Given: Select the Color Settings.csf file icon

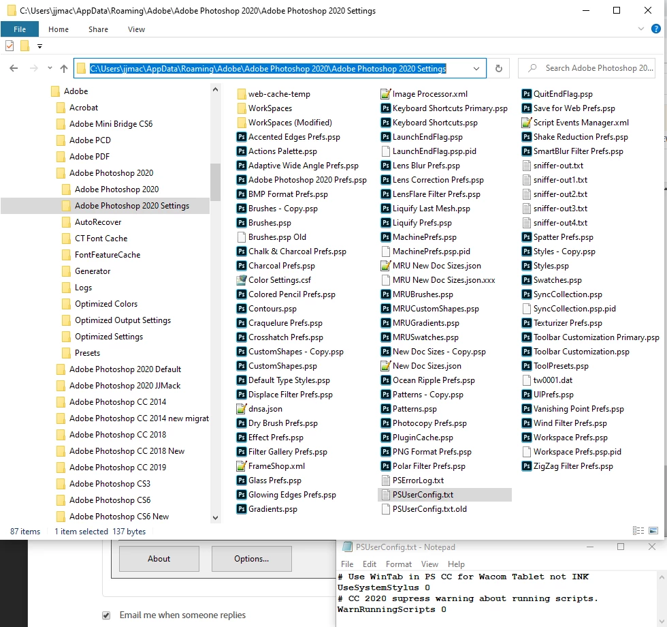Looking at the screenshot, I should [x=242, y=280].
